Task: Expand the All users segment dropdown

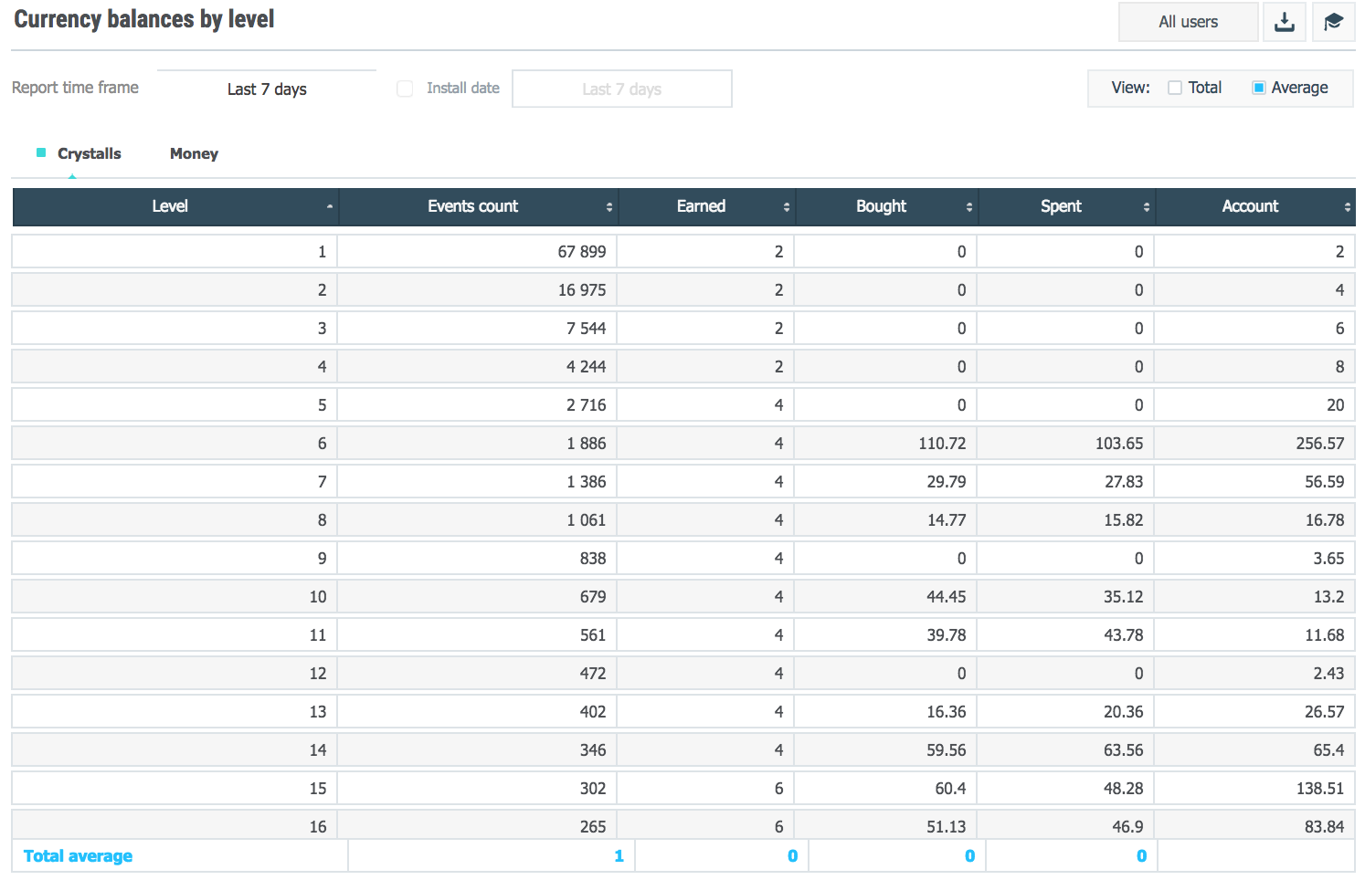Action: [1188, 22]
